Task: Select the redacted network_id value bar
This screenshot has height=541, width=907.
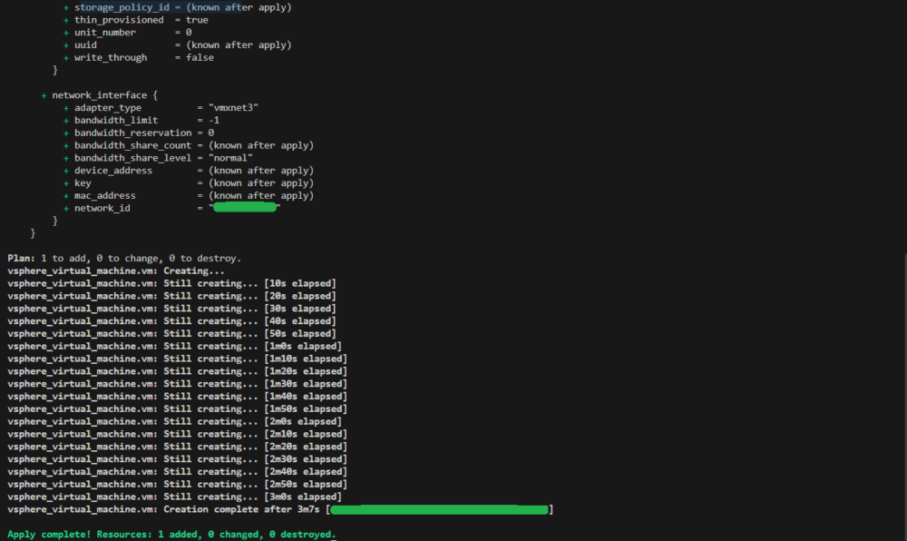Action: pos(243,207)
